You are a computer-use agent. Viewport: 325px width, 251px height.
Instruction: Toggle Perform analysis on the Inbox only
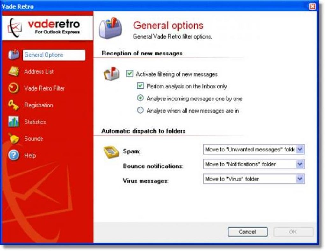[140, 86]
